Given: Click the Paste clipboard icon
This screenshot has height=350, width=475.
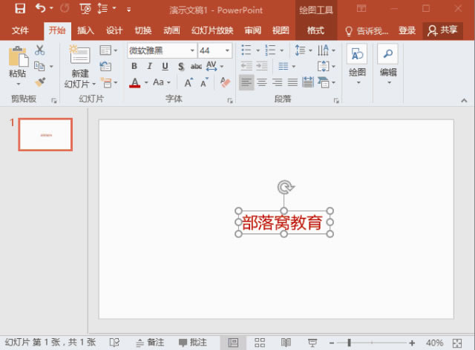Looking at the screenshot, I should [x=18, y=56].
